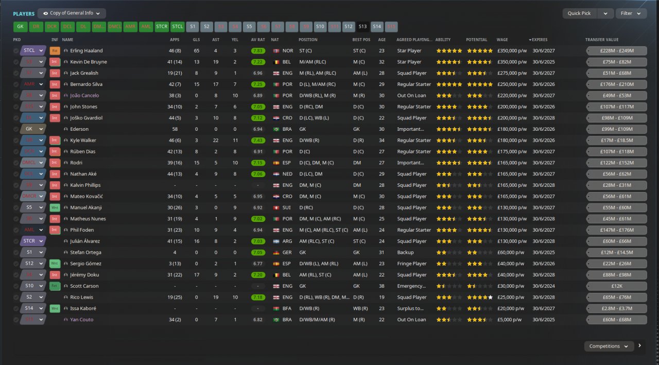The width and height of the screenshot is (659, 365).
Task: Click the Norway flag in Haaland's row
Action: (x=276, y=51)
